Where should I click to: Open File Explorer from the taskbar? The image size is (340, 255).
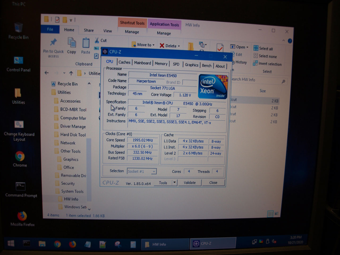click(x=42, y=244)
